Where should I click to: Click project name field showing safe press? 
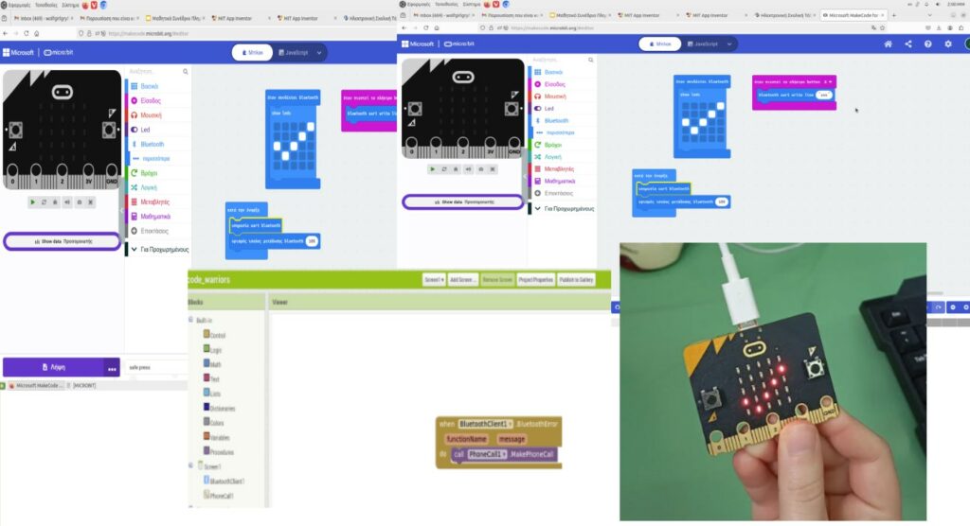[156, 367]
